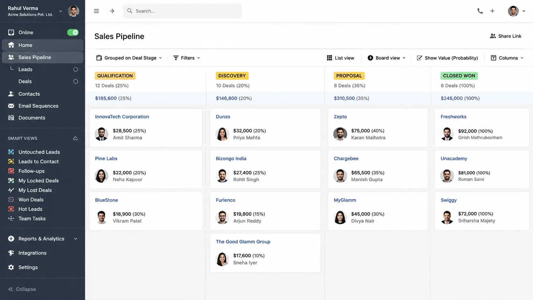The width and height of the screenshot is (533, 300).
Task: Collapse the Smart Views section
Action: (75, 138)
